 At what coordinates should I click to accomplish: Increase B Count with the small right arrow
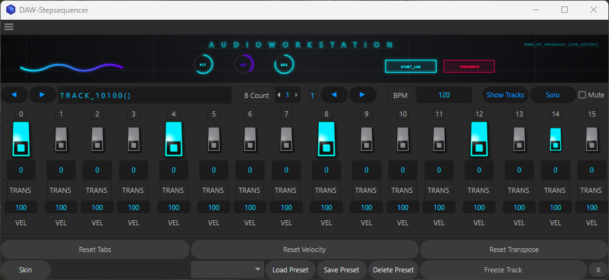click(x=297, y=95)
